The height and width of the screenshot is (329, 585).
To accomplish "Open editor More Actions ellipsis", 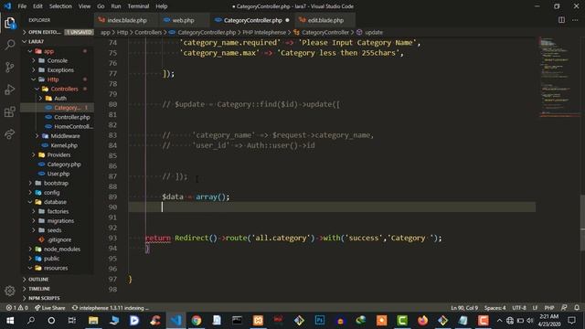I will click(x=575, y=20).
